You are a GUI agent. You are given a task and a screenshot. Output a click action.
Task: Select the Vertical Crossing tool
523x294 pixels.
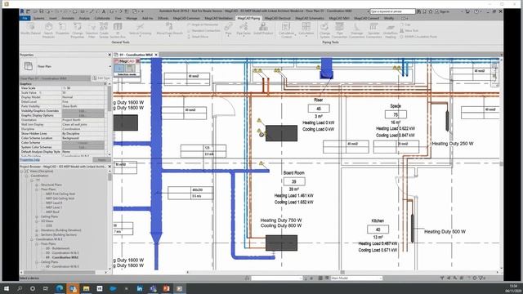pyautogui.click(x=140, y=29)
